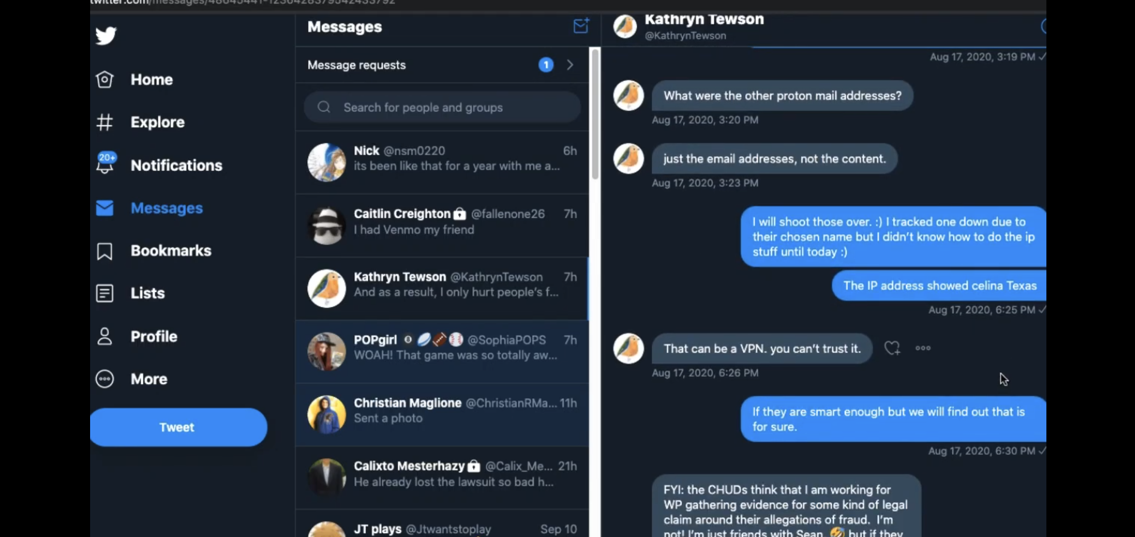Image resolution: width=1135 pixels, height=537 pixels.
Task: Click the conversation list scrollbar
Action: 595,113
